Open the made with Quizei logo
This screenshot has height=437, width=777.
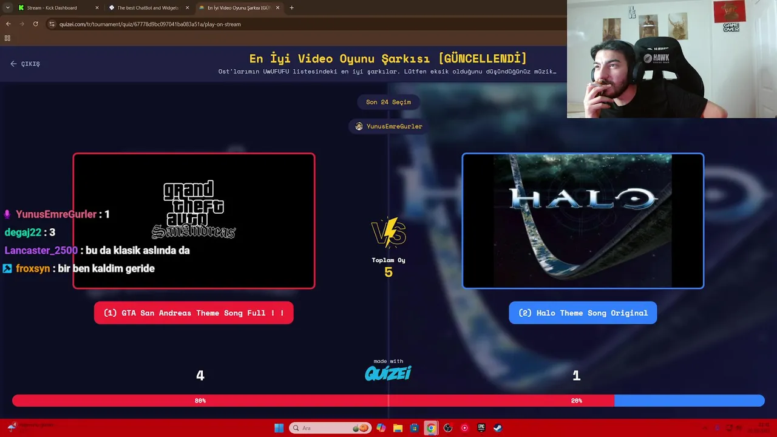click(x=388, y=370)
